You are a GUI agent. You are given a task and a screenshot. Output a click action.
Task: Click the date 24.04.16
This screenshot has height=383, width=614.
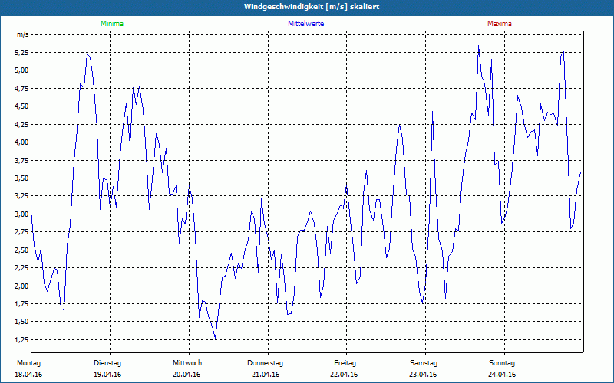pos(502,375)
